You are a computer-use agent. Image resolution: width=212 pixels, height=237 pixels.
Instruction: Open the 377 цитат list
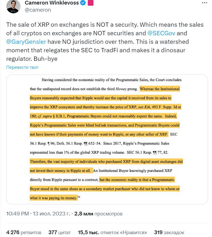click(60, 232)
